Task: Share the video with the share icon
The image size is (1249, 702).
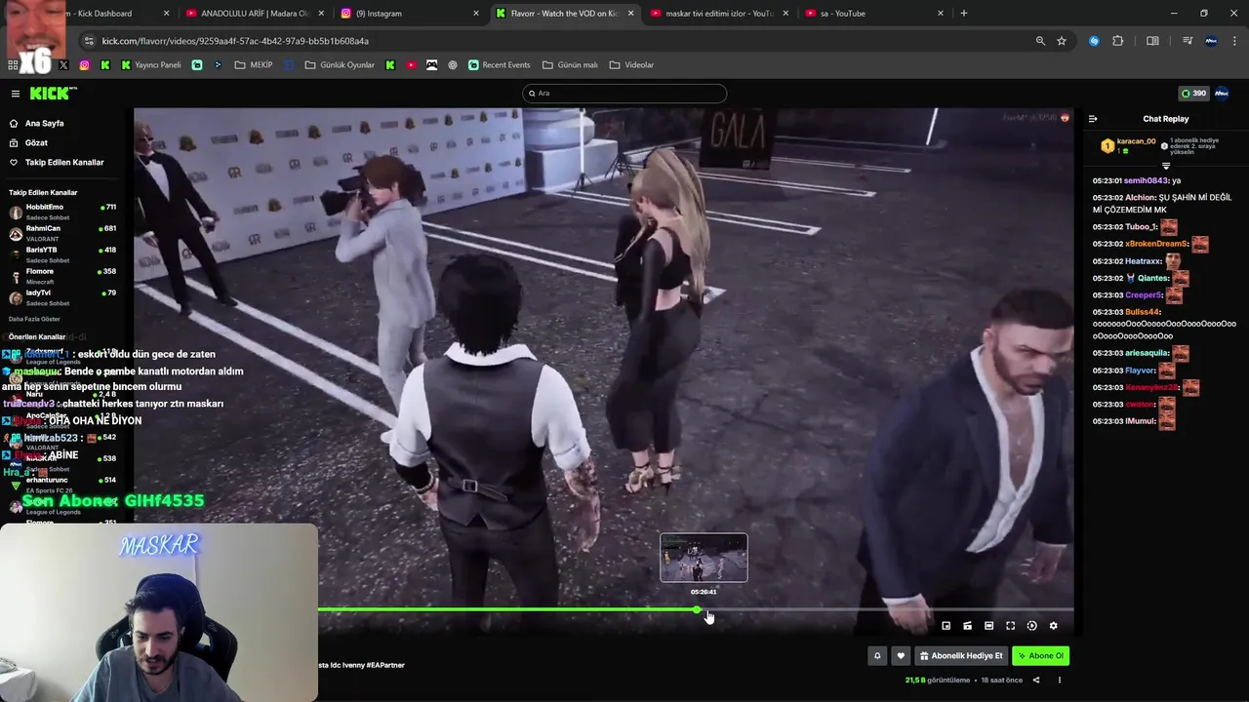Action: tap(1036, 681)
